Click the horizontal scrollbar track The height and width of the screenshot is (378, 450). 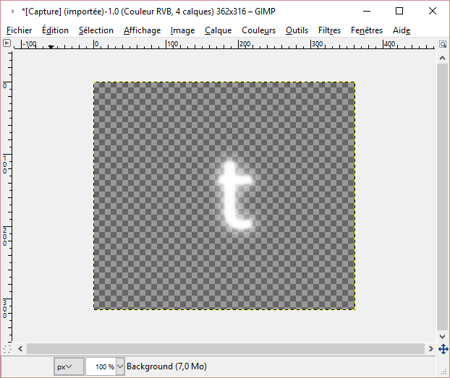tap(226, 349)
